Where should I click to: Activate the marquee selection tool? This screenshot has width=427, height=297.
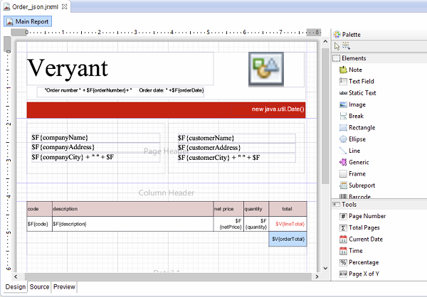point(346,45)
